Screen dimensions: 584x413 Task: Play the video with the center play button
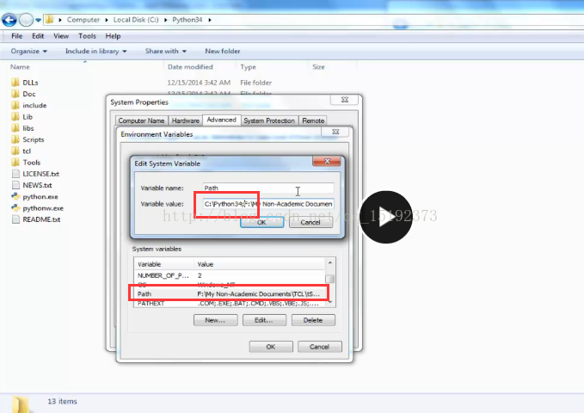pyautogui.click(x=386, y=217)
